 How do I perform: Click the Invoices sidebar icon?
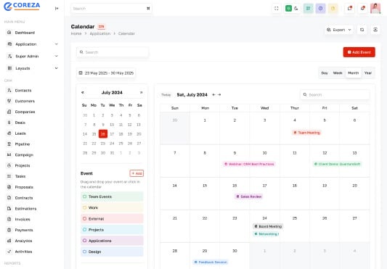[x=9, y=219]
